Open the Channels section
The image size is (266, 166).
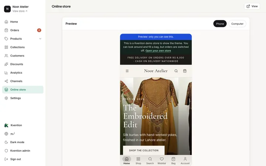(23, 81)
